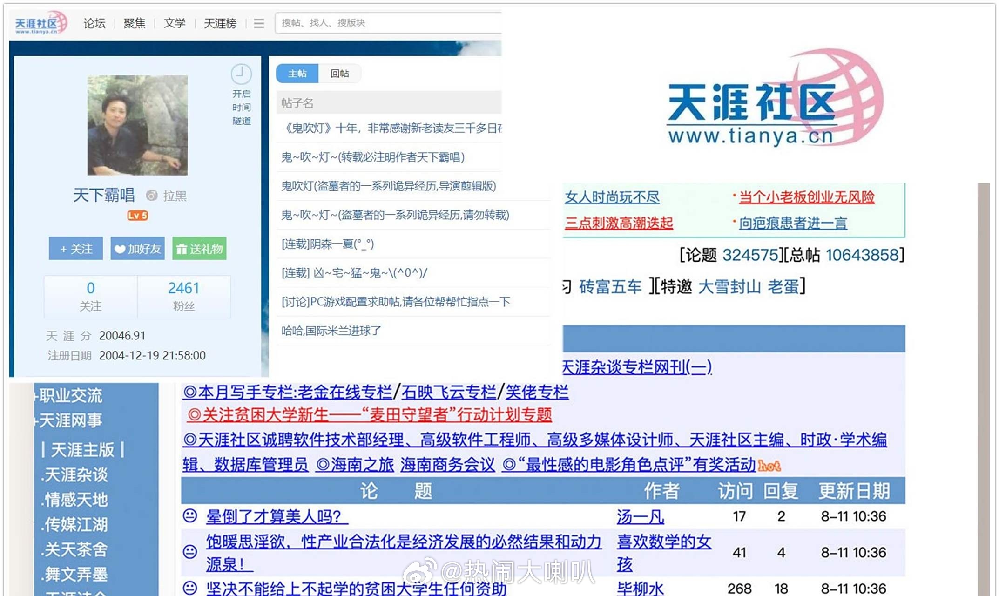Open 天涯榜 in the top navigation

click(x=220, y=23)
